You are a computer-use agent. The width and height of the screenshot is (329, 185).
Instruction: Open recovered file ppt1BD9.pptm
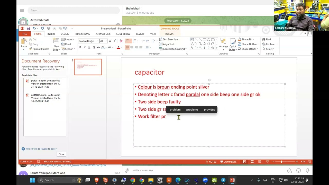pyautogui.click(x=45, y=98)
